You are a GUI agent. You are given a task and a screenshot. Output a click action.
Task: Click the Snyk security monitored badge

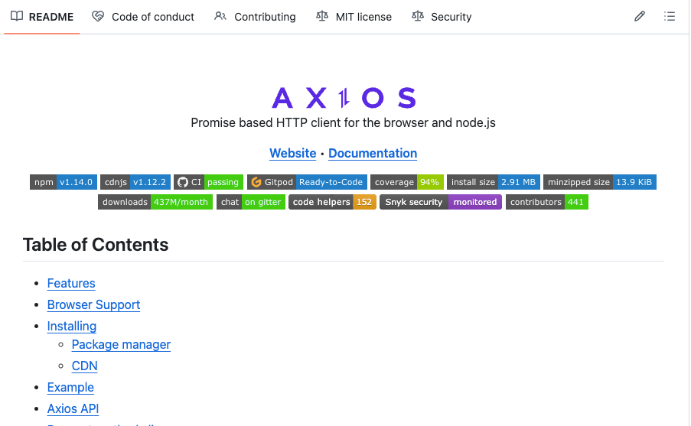pos(441,202)
